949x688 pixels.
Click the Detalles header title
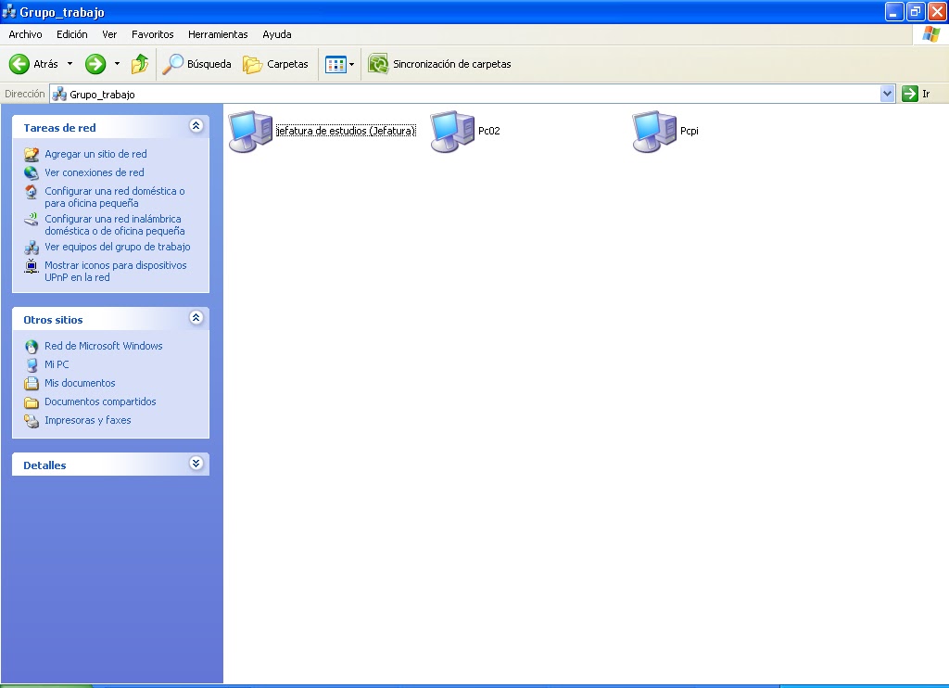pos(44,465)
